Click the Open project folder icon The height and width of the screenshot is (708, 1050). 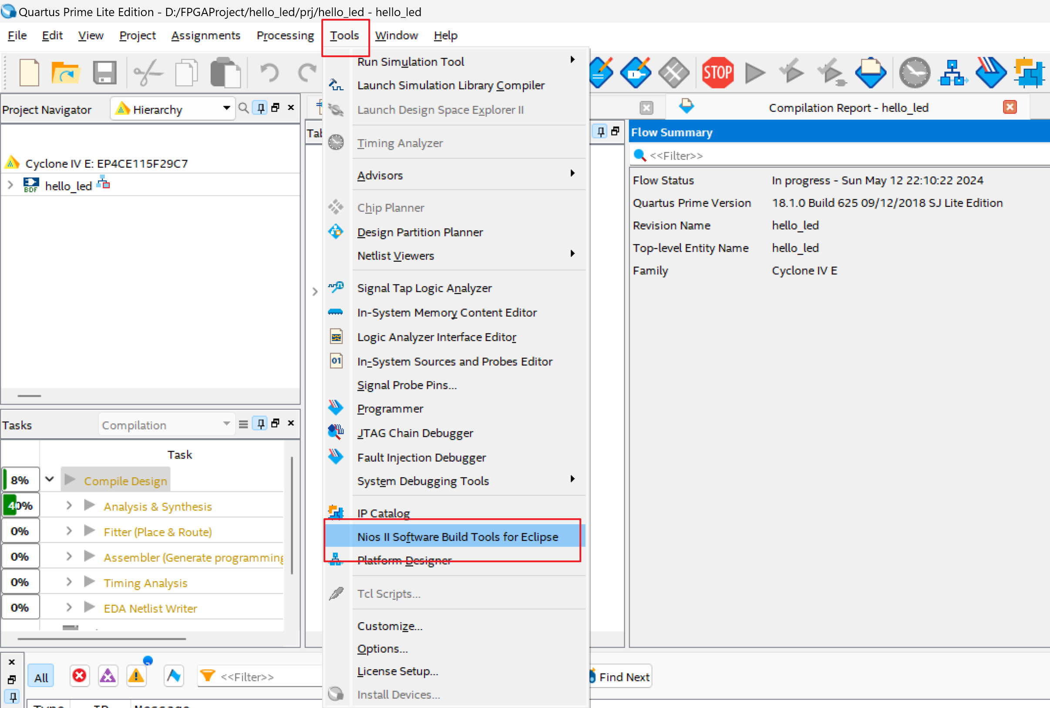(x=65, y=72)
